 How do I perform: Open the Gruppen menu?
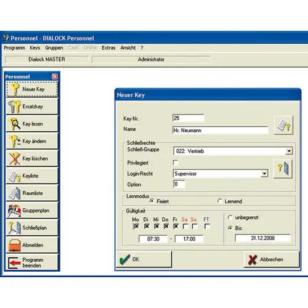coord(54,48)
